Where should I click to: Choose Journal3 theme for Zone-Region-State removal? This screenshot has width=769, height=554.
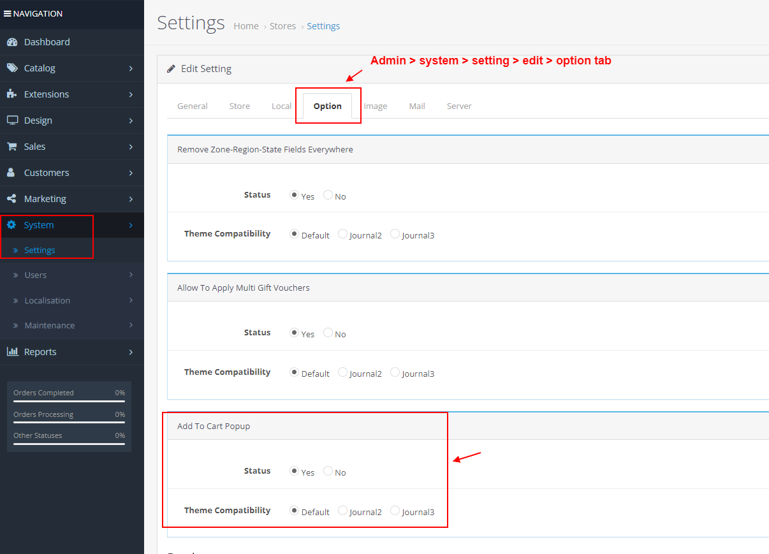coord(394,233)
